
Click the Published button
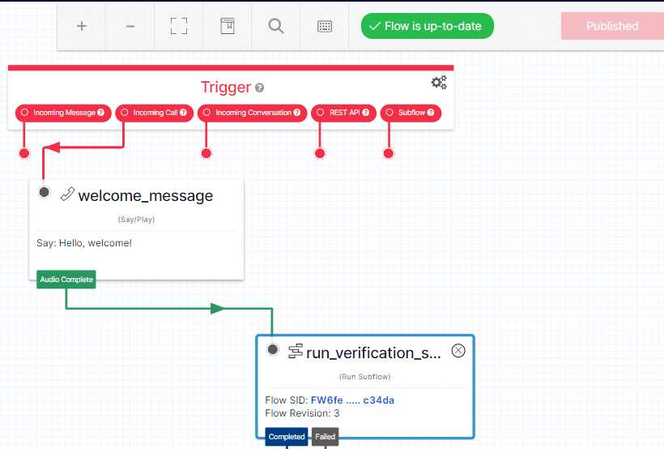pos(612,26)
